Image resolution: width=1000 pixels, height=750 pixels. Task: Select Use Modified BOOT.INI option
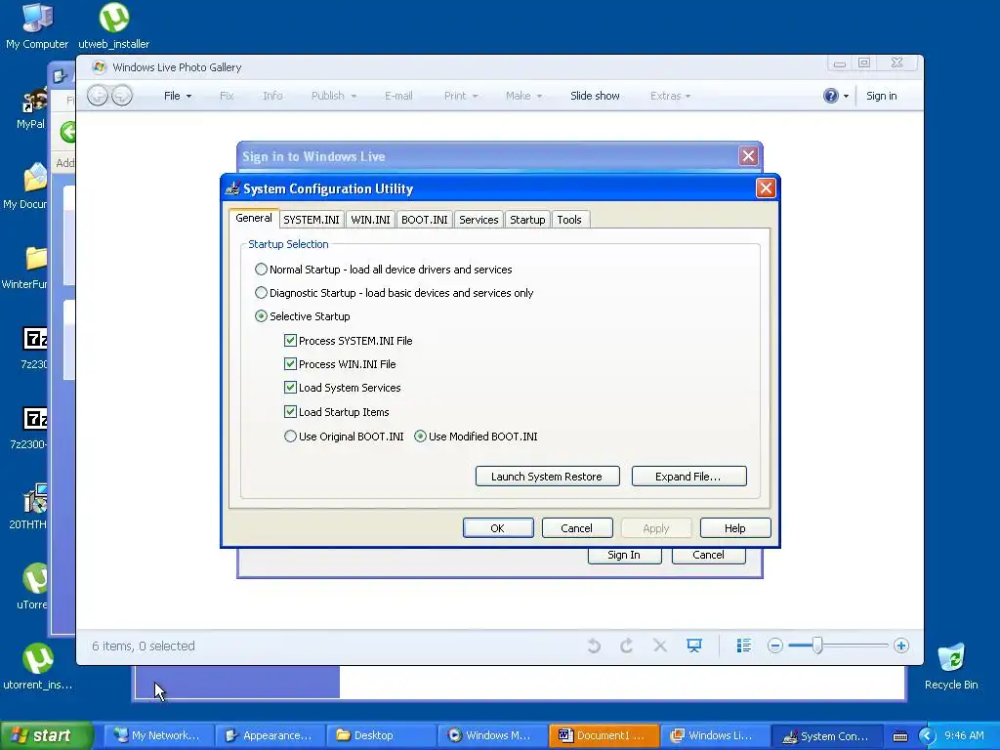pos(420,437)
